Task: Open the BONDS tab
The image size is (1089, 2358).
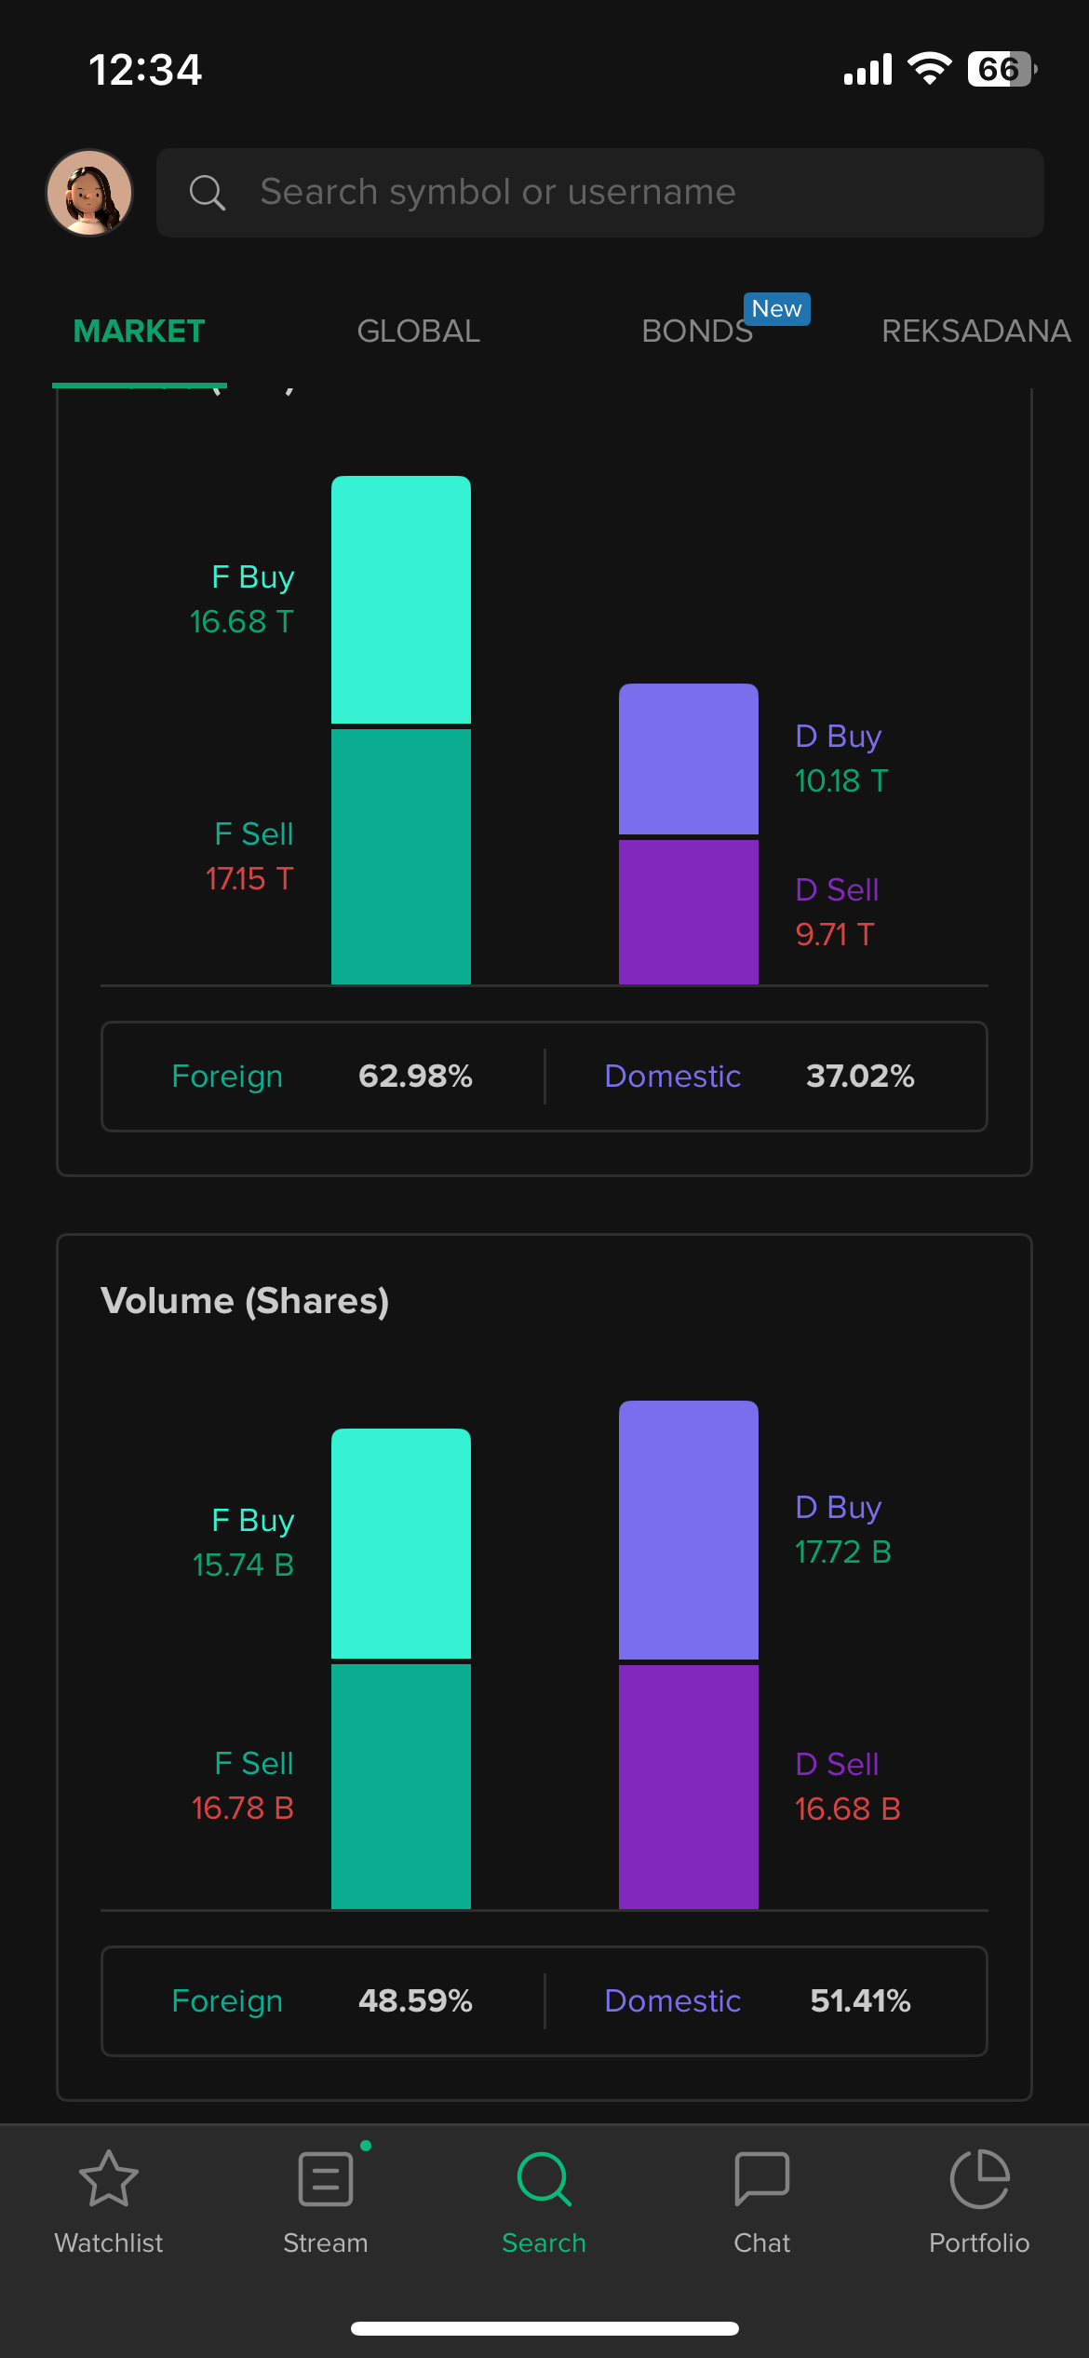Action: point(696,332)
